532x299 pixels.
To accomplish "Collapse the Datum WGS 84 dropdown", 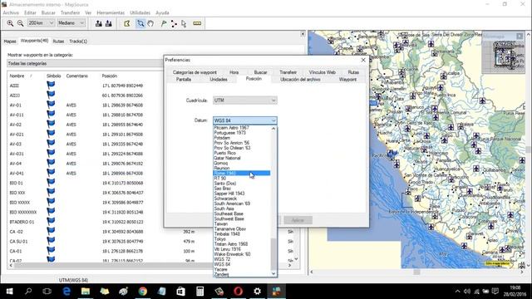I will (x=245, y=120).
